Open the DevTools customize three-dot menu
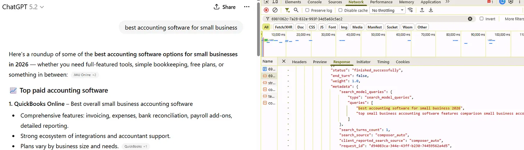Image resolution: width=524 pixels, height=150 pixels. (520, 2)
